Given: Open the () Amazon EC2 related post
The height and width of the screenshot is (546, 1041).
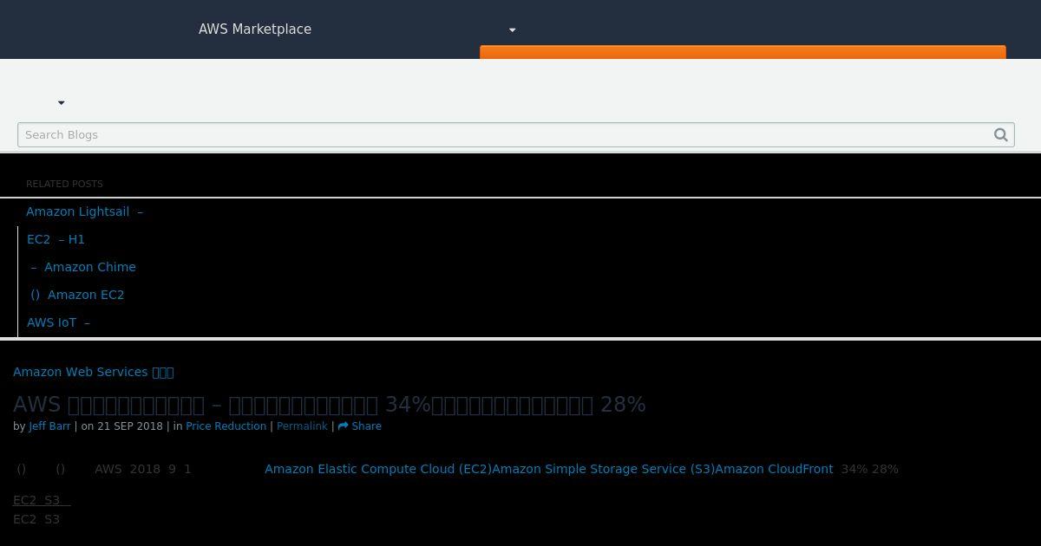Looking at the screenshot, I should click(77, 295).
